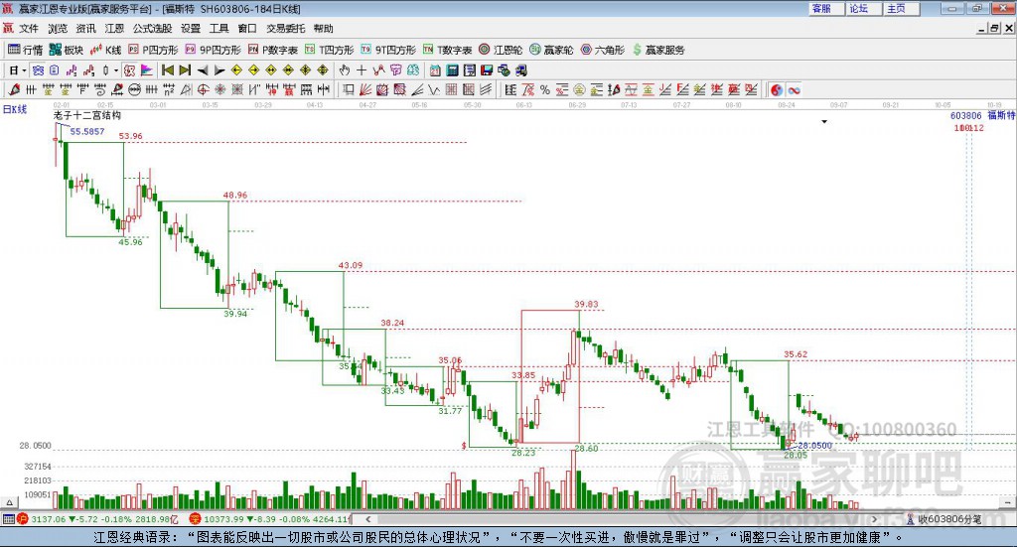This screenshot has height=547, width=1017.
Task: Open the calendar icon in toolbar
Action: (435, 70)
